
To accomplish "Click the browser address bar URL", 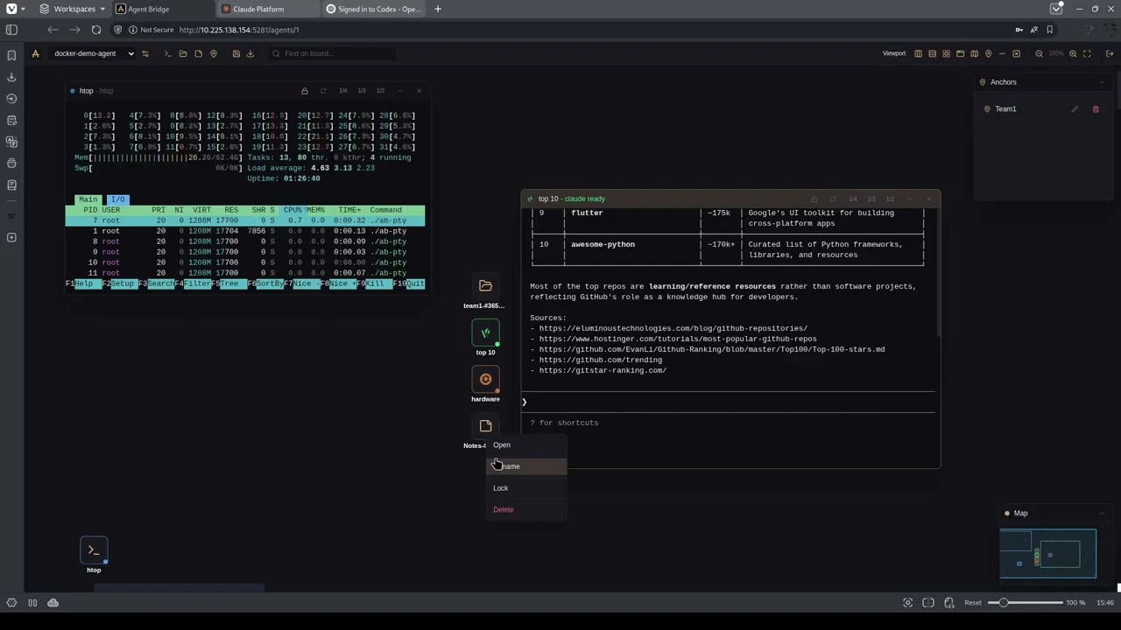I will (239, 30).
